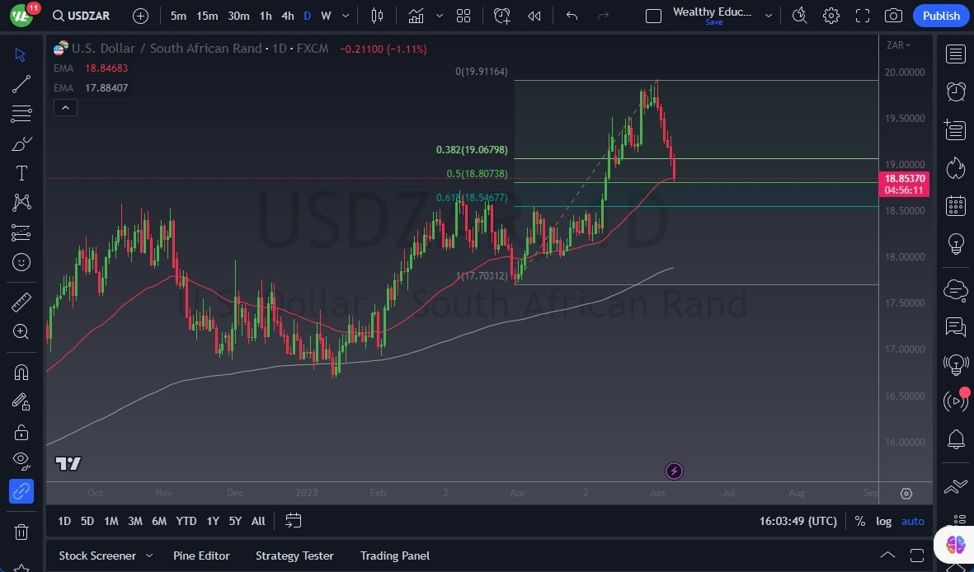Image resolution: width=974 pixels, height=572 pixels.
Task: Take a chart snapshot with the camera icon
Action: click(892, 15)
